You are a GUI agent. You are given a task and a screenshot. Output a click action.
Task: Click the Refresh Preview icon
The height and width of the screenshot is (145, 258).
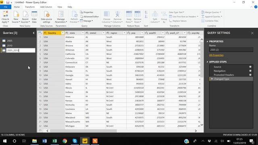(74, 14)
